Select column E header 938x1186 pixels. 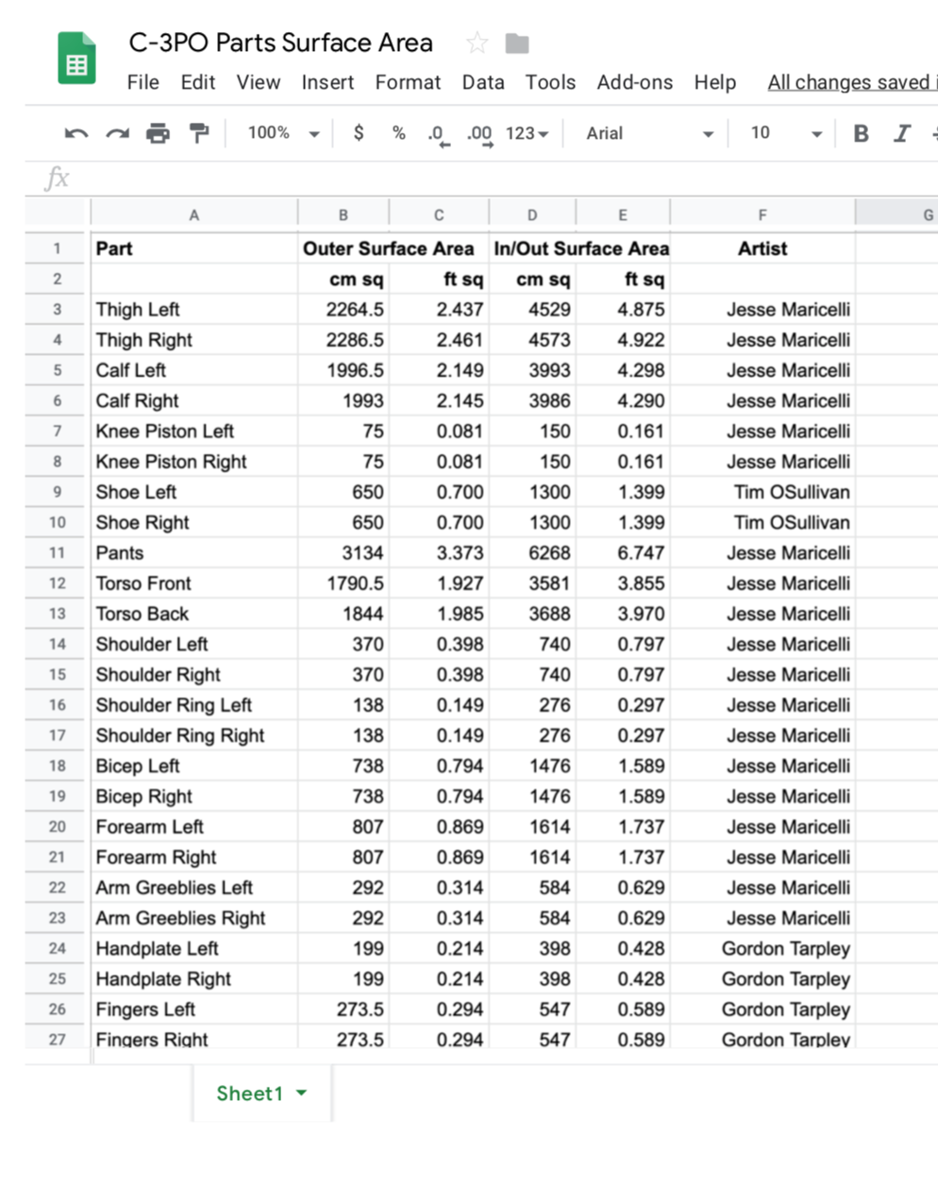coord(623,214)
